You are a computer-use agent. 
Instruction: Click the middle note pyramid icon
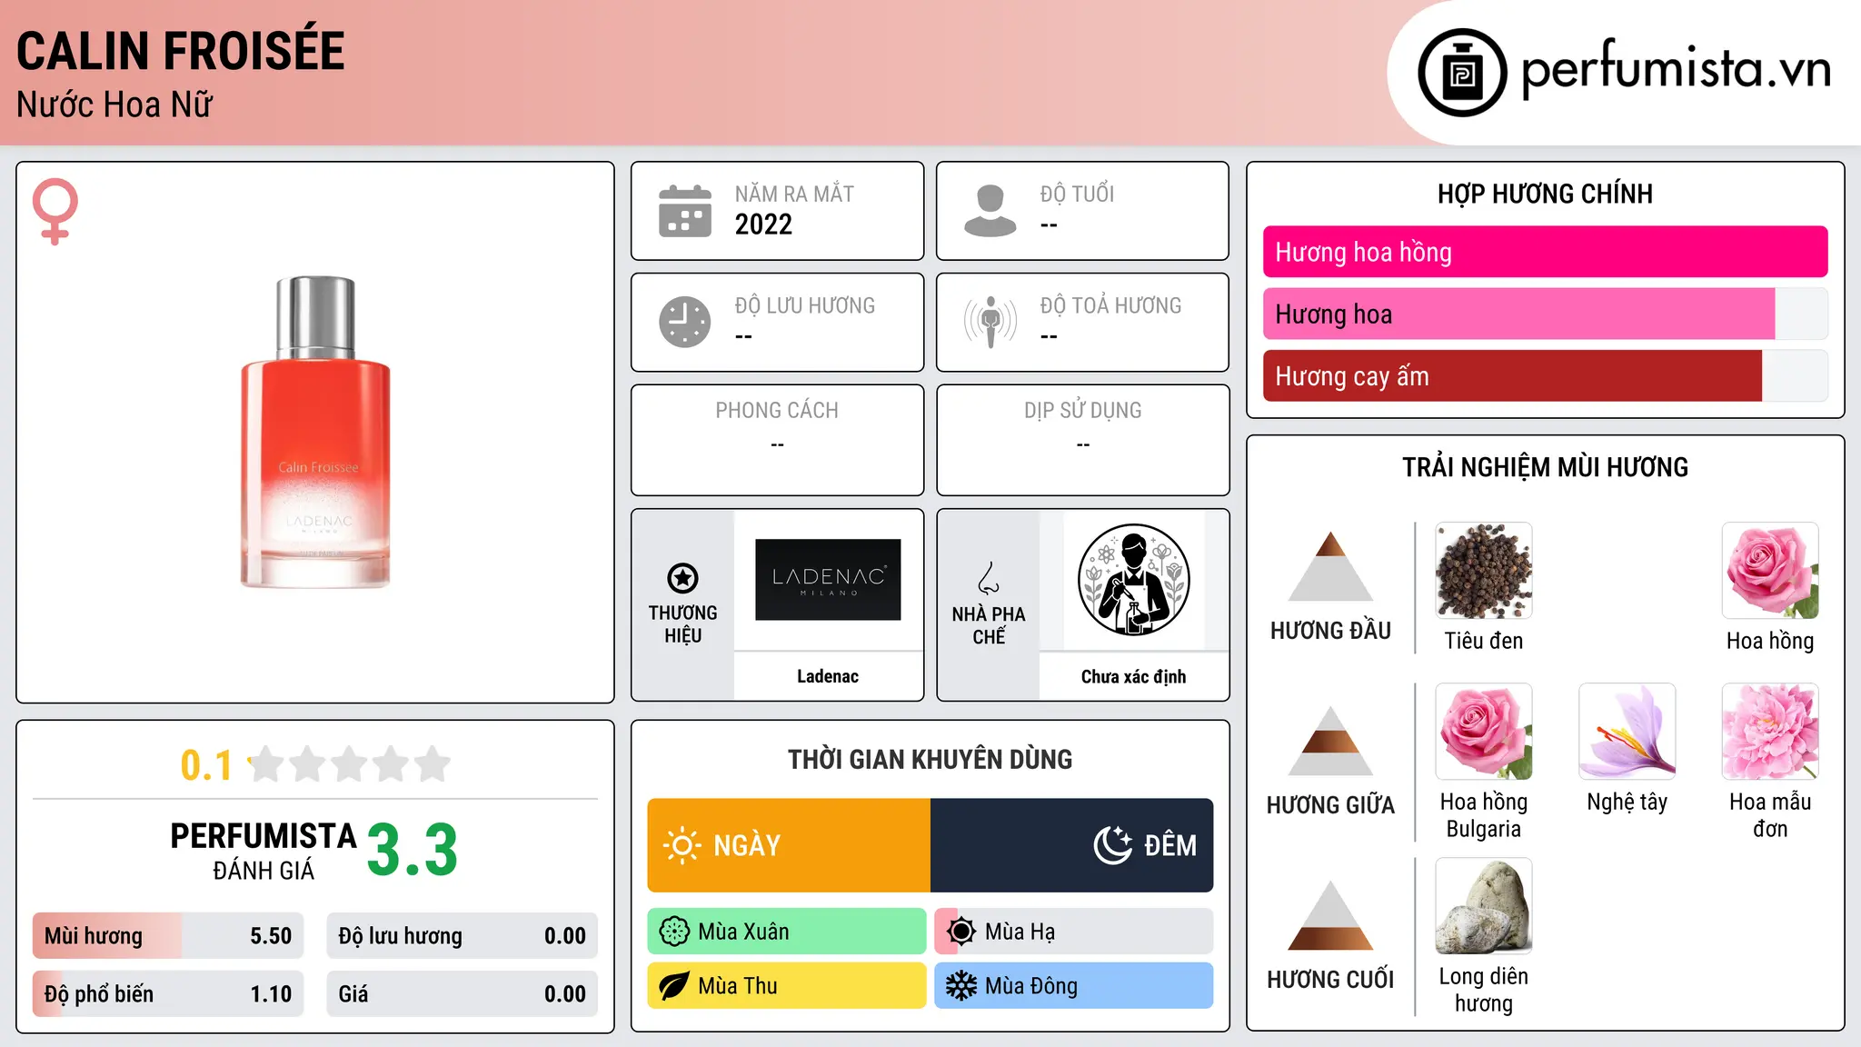[x=1330, y=741]
